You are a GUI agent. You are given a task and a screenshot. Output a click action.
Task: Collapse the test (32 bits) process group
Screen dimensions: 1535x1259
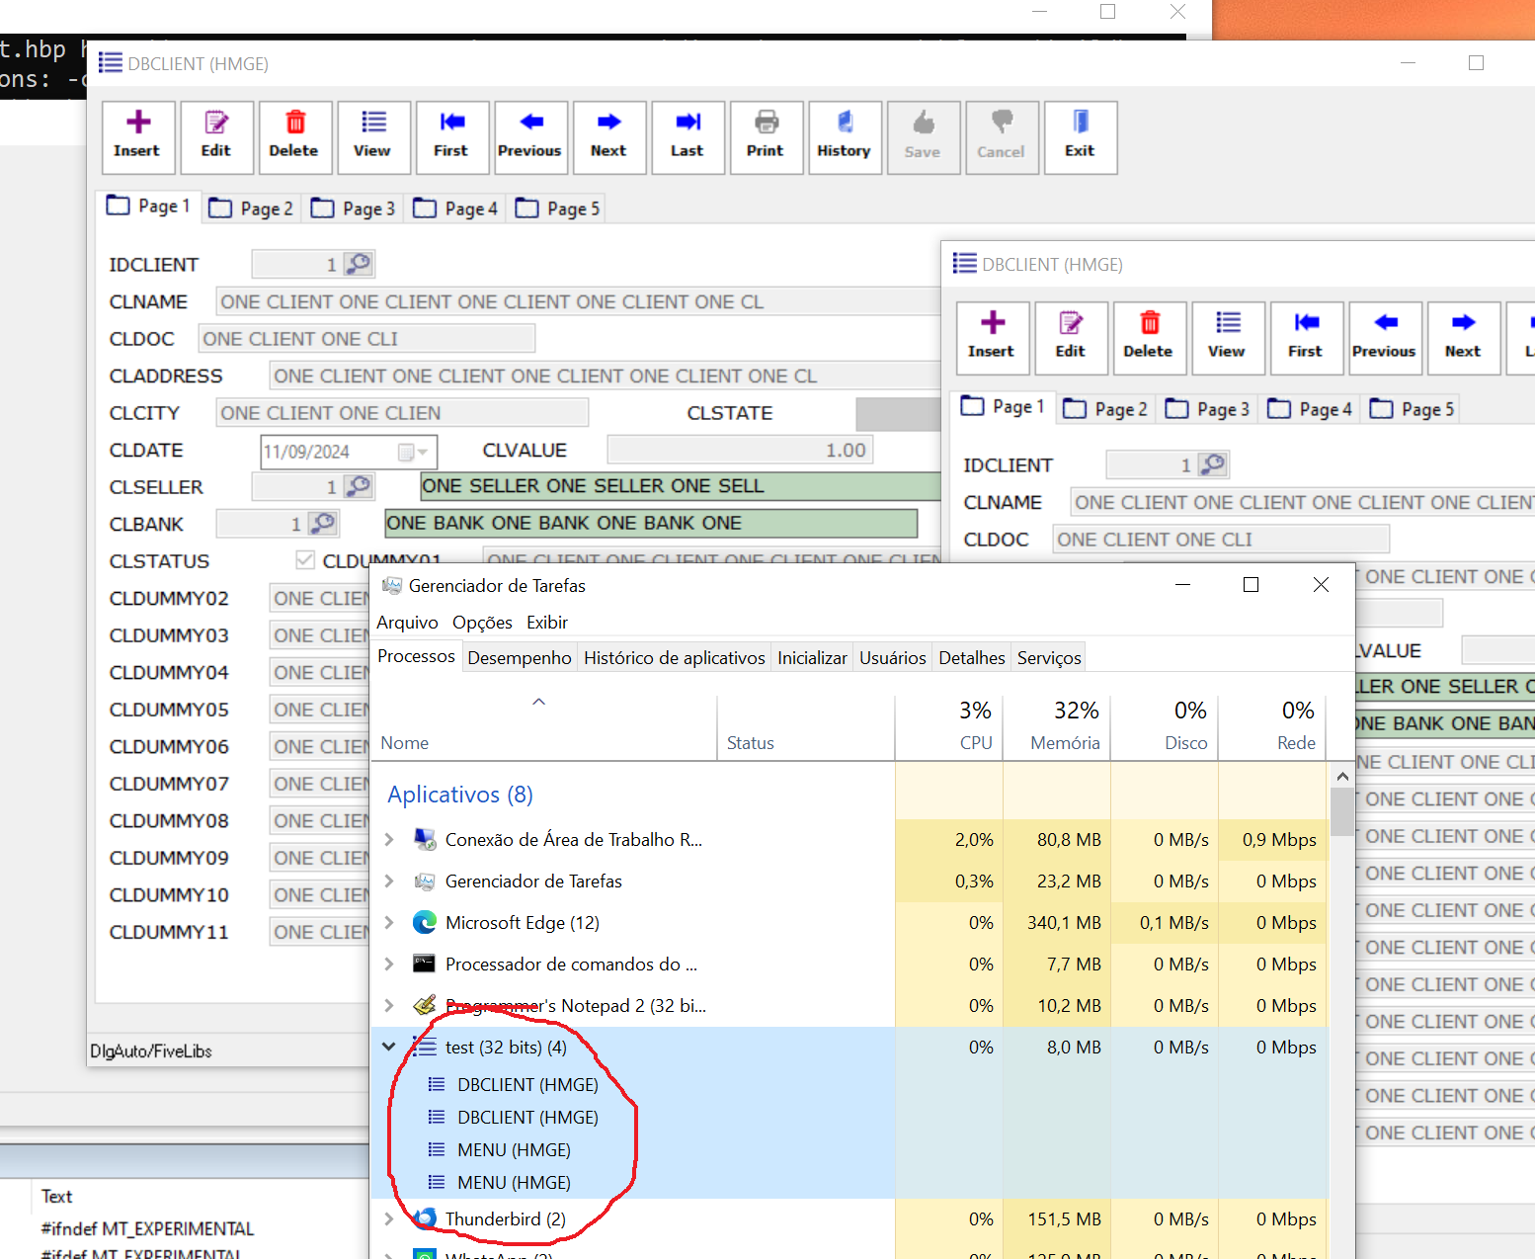pos(389,1047)
